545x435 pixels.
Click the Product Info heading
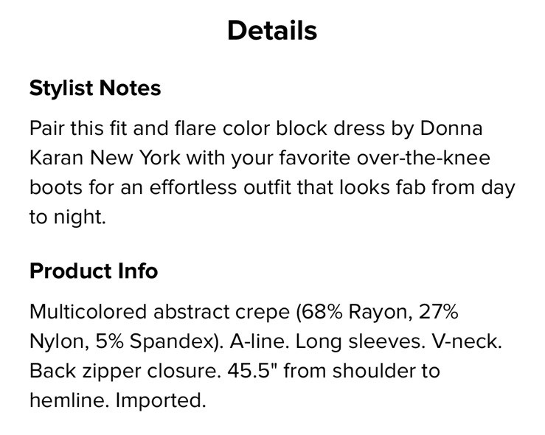click(94, 271)
